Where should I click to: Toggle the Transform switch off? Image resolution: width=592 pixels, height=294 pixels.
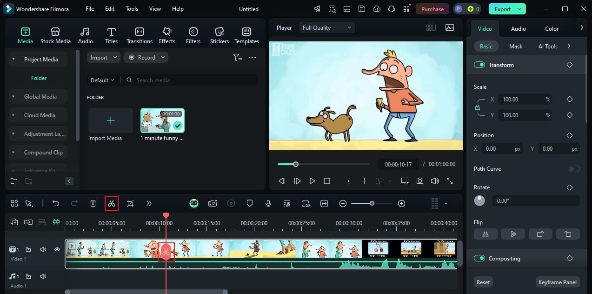coord(479,65)
